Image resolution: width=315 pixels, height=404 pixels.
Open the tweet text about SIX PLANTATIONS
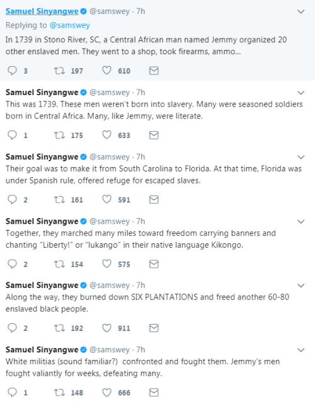click(x=147, y=303)
